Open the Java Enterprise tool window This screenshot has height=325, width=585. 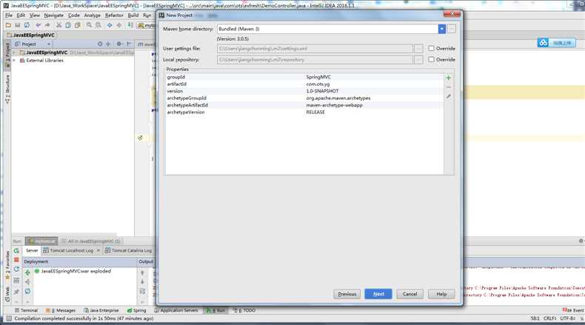tap(101, 310)
